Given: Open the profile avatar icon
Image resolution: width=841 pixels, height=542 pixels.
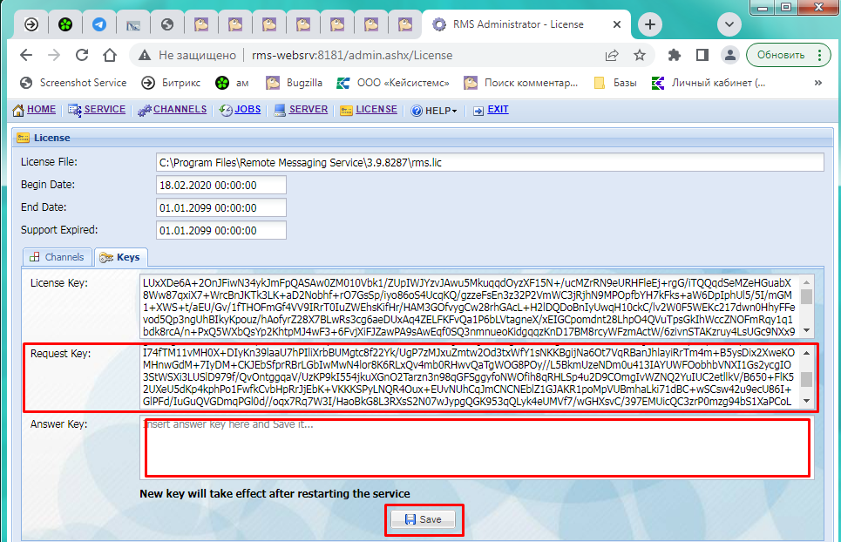Looking at the screenshot, I should [x=730, y=55].
